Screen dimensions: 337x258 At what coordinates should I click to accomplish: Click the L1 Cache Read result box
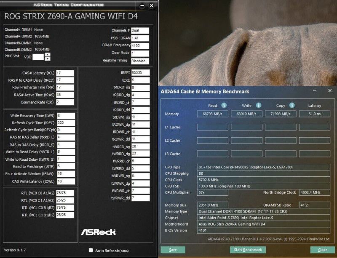coord(212,127)
